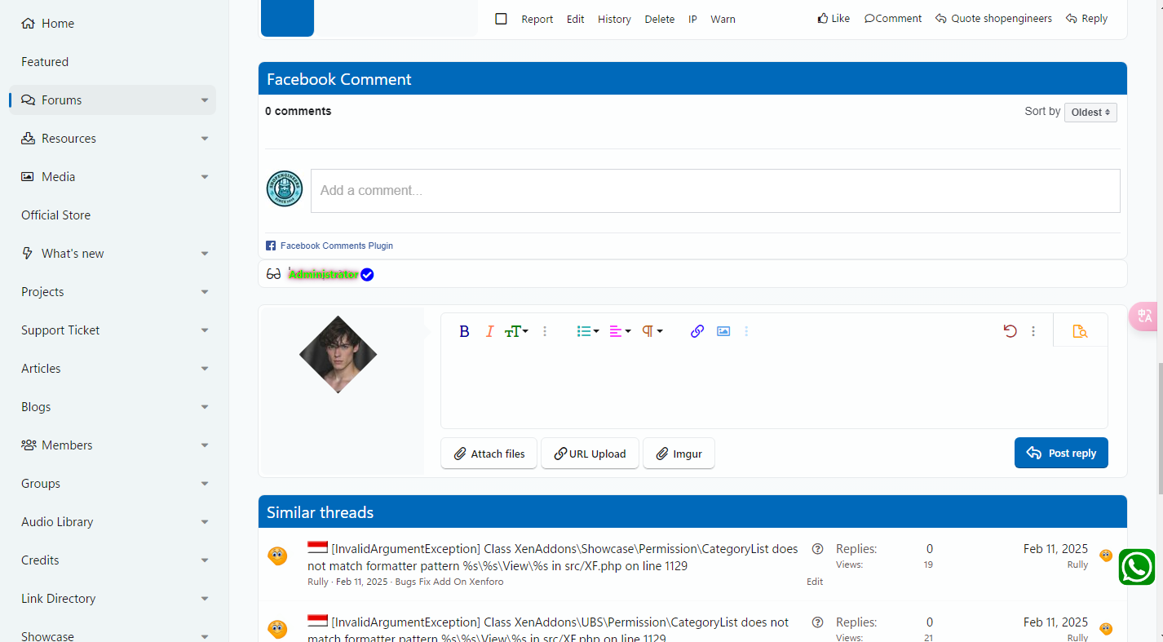Expand the Resources sidebar menu arrow

tap(205, 139)
